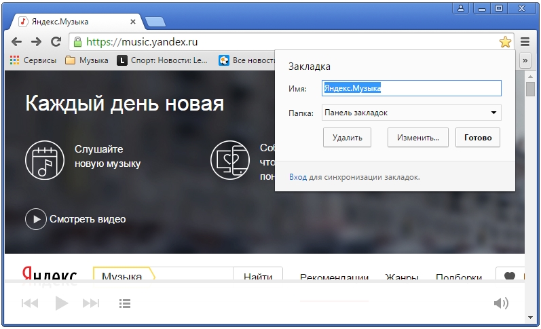Click the Найти search button

[258, 275]
